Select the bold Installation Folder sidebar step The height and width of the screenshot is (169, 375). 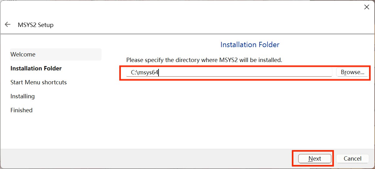coord(36,68)
